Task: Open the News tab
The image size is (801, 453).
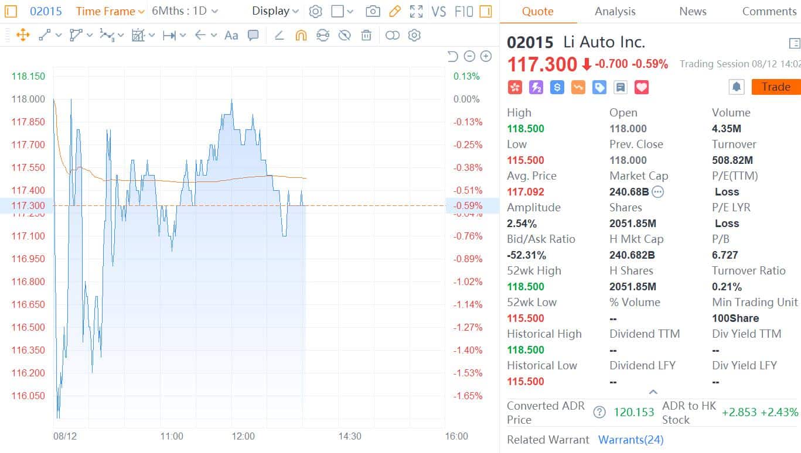Action: pyautogui.click(x=692, y=11)
